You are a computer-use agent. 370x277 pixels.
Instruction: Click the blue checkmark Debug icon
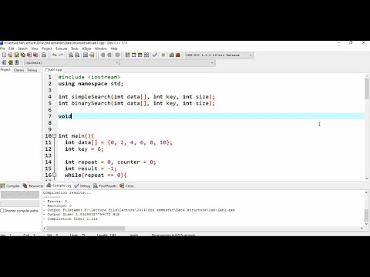tap(155, 55)
